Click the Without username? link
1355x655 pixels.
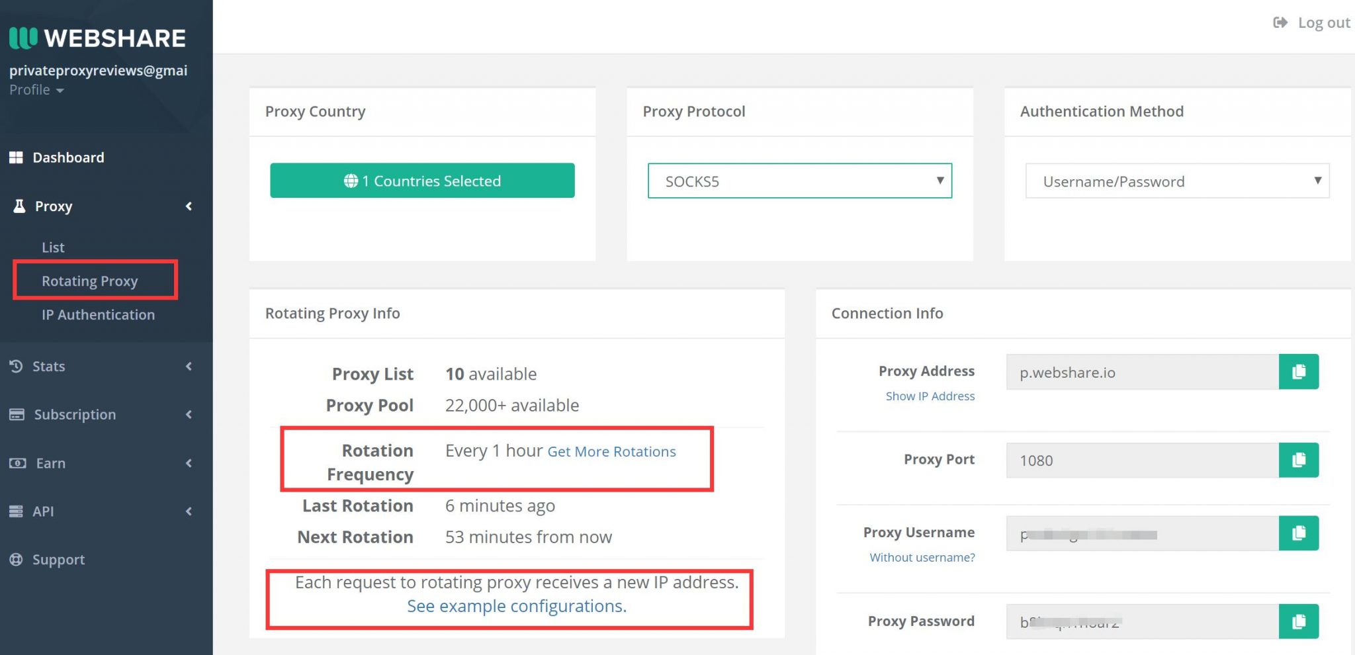coord(922,558)
